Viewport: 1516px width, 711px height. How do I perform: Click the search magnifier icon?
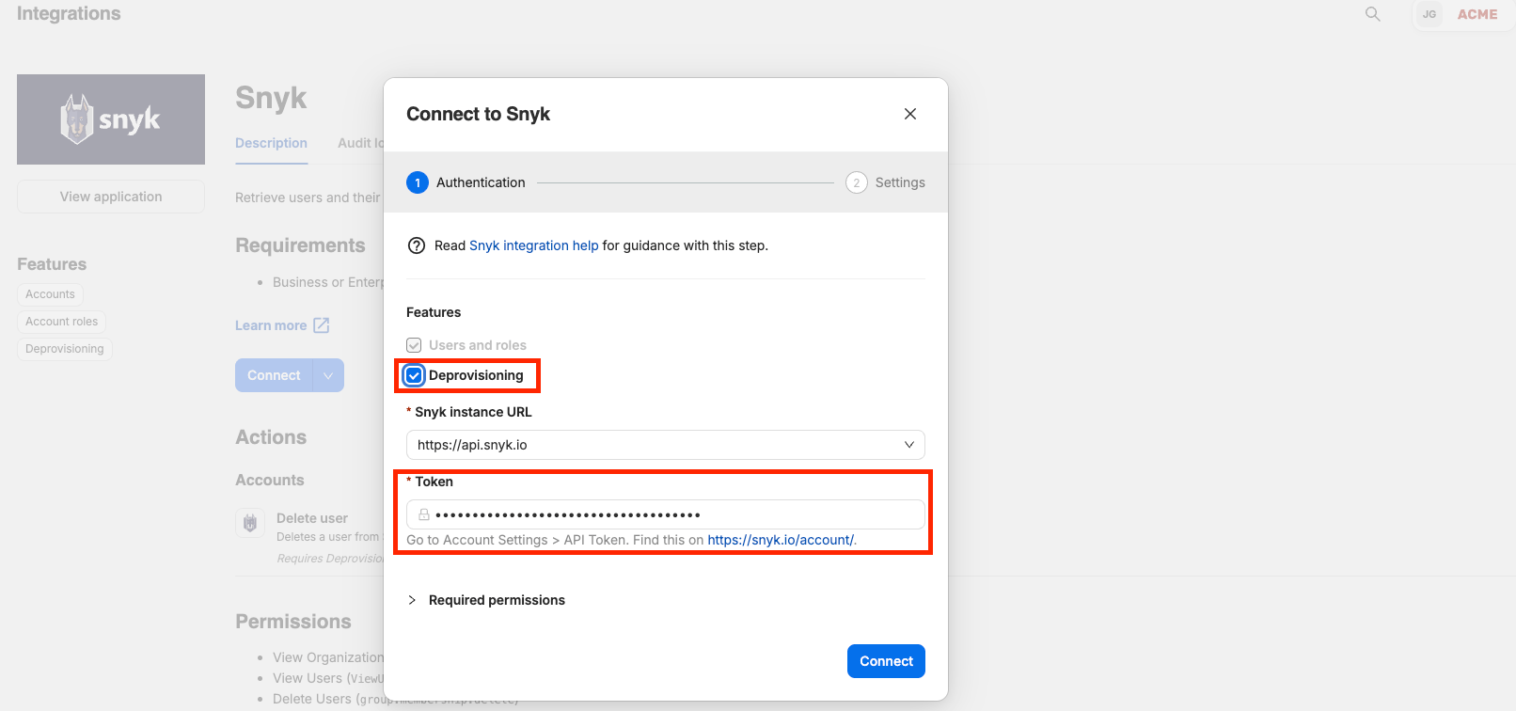tap(1373, 14)
